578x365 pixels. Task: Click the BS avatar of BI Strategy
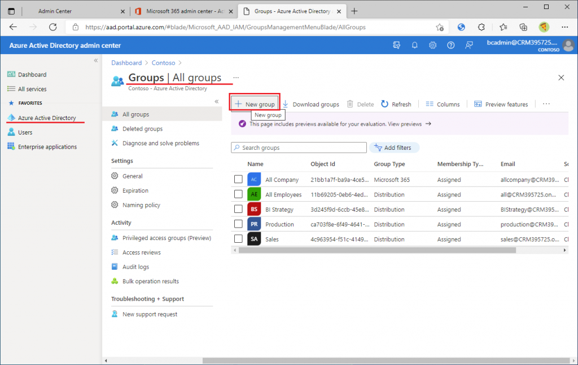pyautogui.click(x=254, y=210)
